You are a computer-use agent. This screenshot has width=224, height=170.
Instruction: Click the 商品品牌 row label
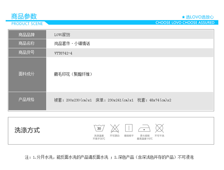[x=27, y=35]
